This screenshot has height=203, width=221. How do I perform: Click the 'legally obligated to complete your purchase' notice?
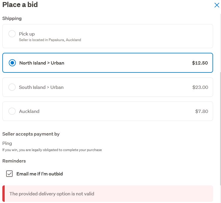pos(52,150)
